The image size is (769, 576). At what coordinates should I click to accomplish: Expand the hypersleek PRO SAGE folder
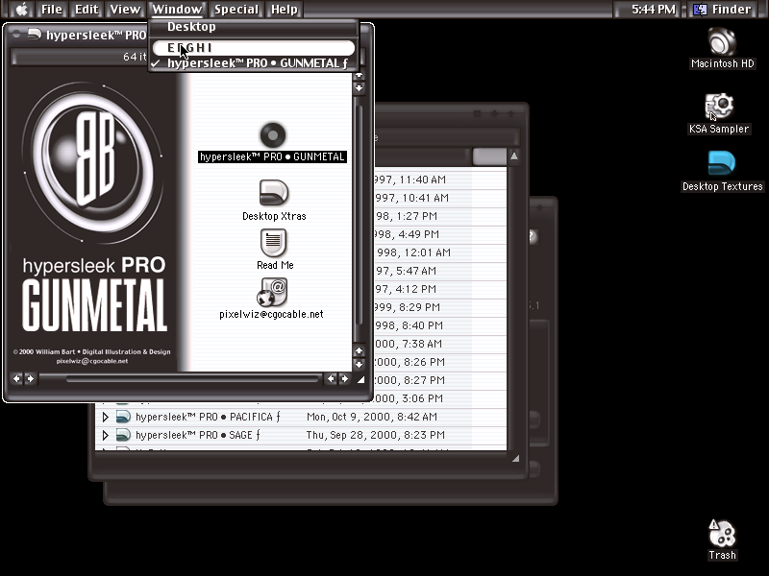point(105,435)
